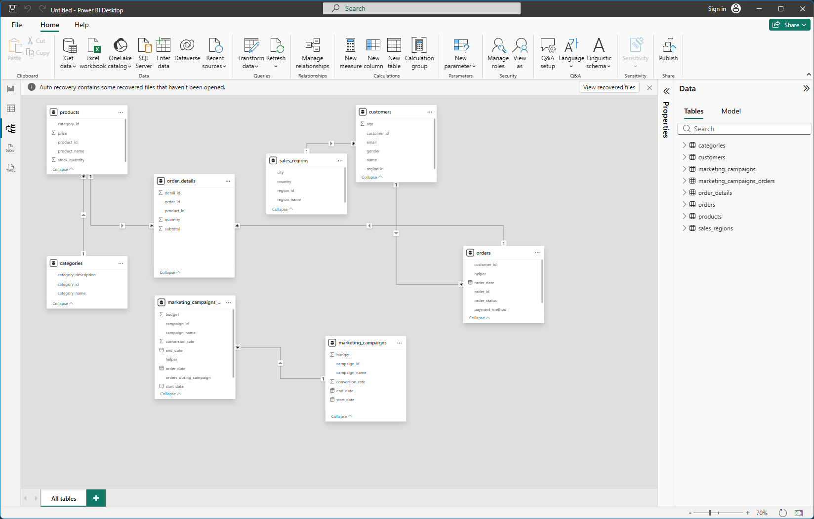Open the Refresh dropdown arrow
Image resolution: width=814 pixels, height=519 pixels.
click(x=276, y=67)
